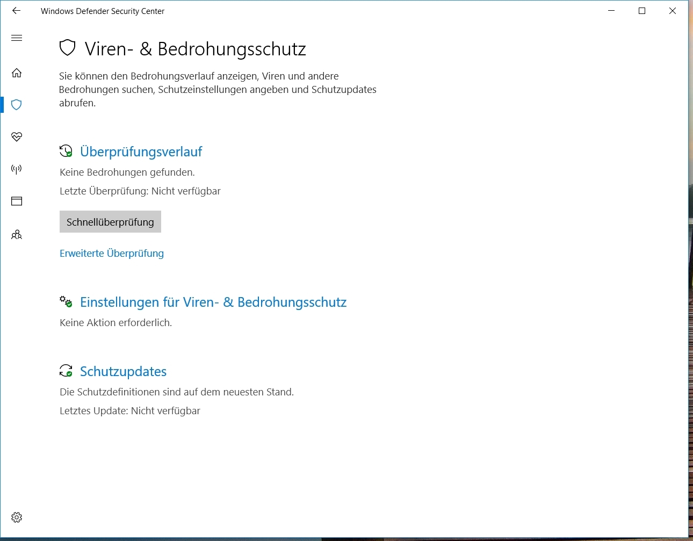Click 'Die Schutzdefinitionen sind auf dem neuesten Stand.'
This screenshot has height=541, width=693.
click(177, 392)
